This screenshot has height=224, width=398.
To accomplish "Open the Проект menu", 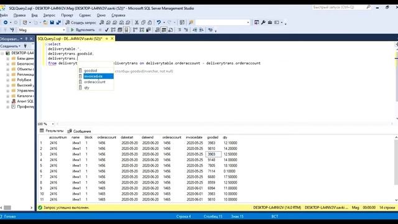I will tap(67, 15).
